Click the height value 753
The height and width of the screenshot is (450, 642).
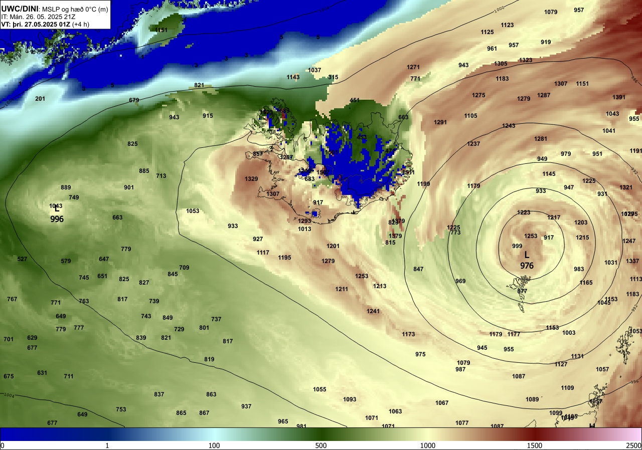click(121, 409)
